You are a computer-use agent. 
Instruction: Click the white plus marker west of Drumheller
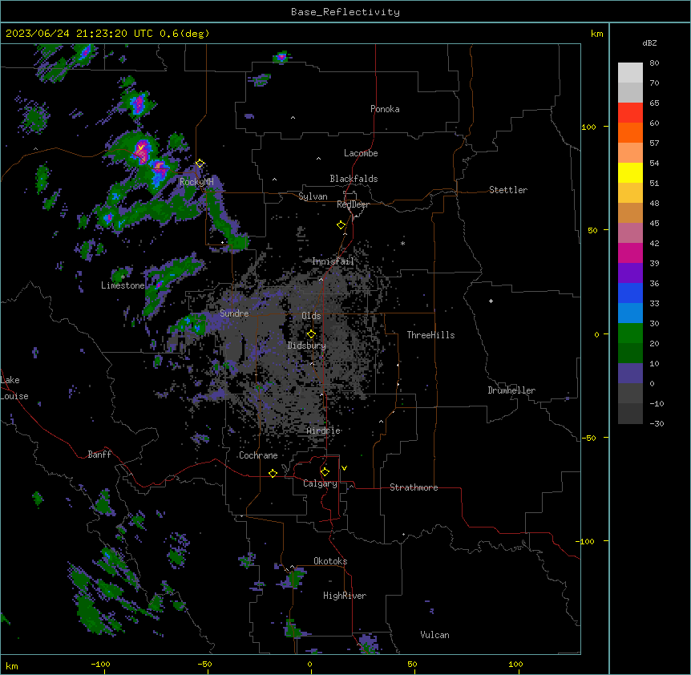pyautogui.click(x=491, y=301)
